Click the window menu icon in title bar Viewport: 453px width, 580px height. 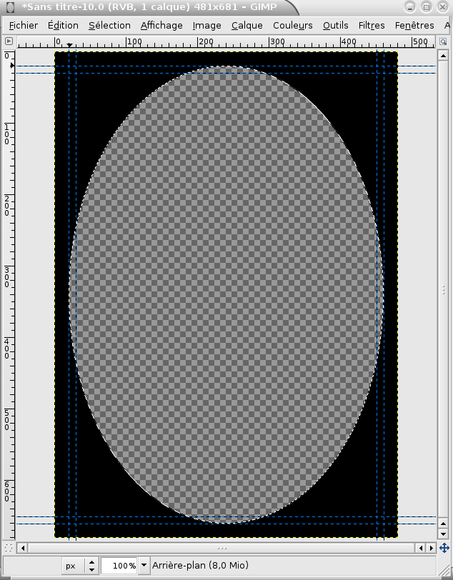10,7
